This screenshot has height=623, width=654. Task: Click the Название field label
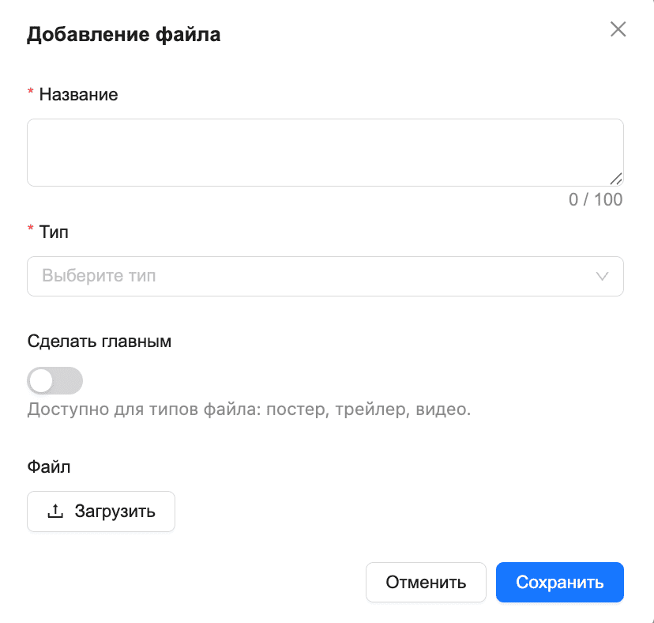pos(78,95)
